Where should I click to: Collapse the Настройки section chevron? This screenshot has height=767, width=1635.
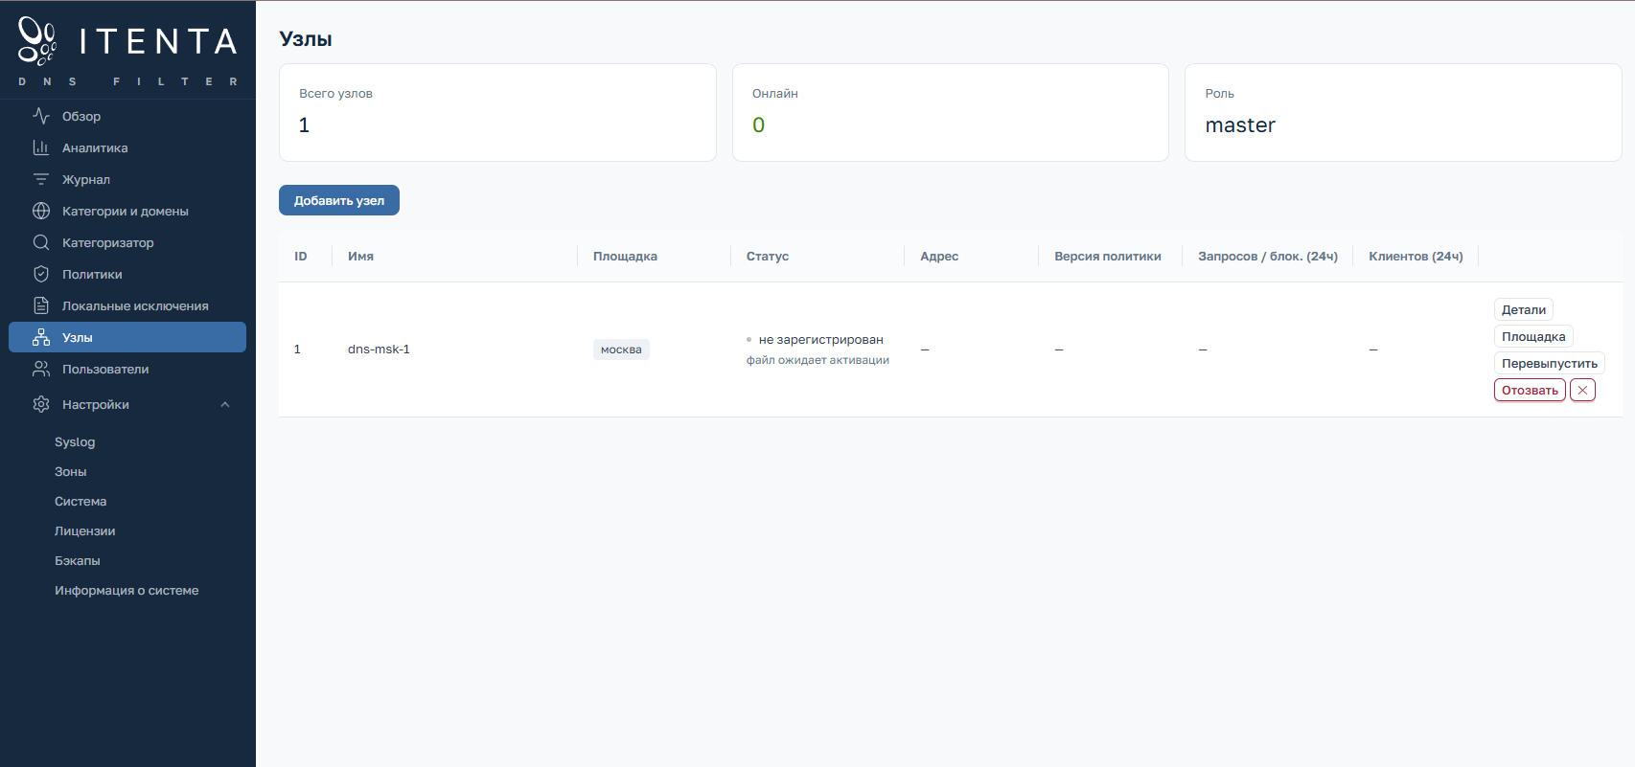[x=225, y=404]
